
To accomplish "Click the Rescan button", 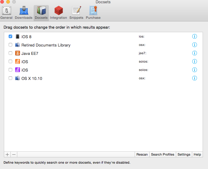I will (x=142, y=154).
